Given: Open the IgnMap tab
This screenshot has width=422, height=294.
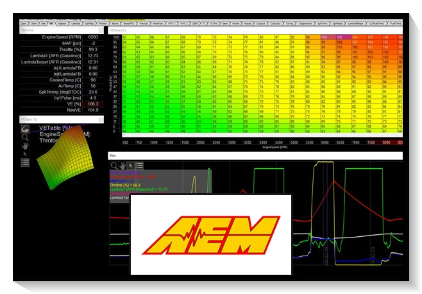Looking at the screenshot, I should 89,24.
